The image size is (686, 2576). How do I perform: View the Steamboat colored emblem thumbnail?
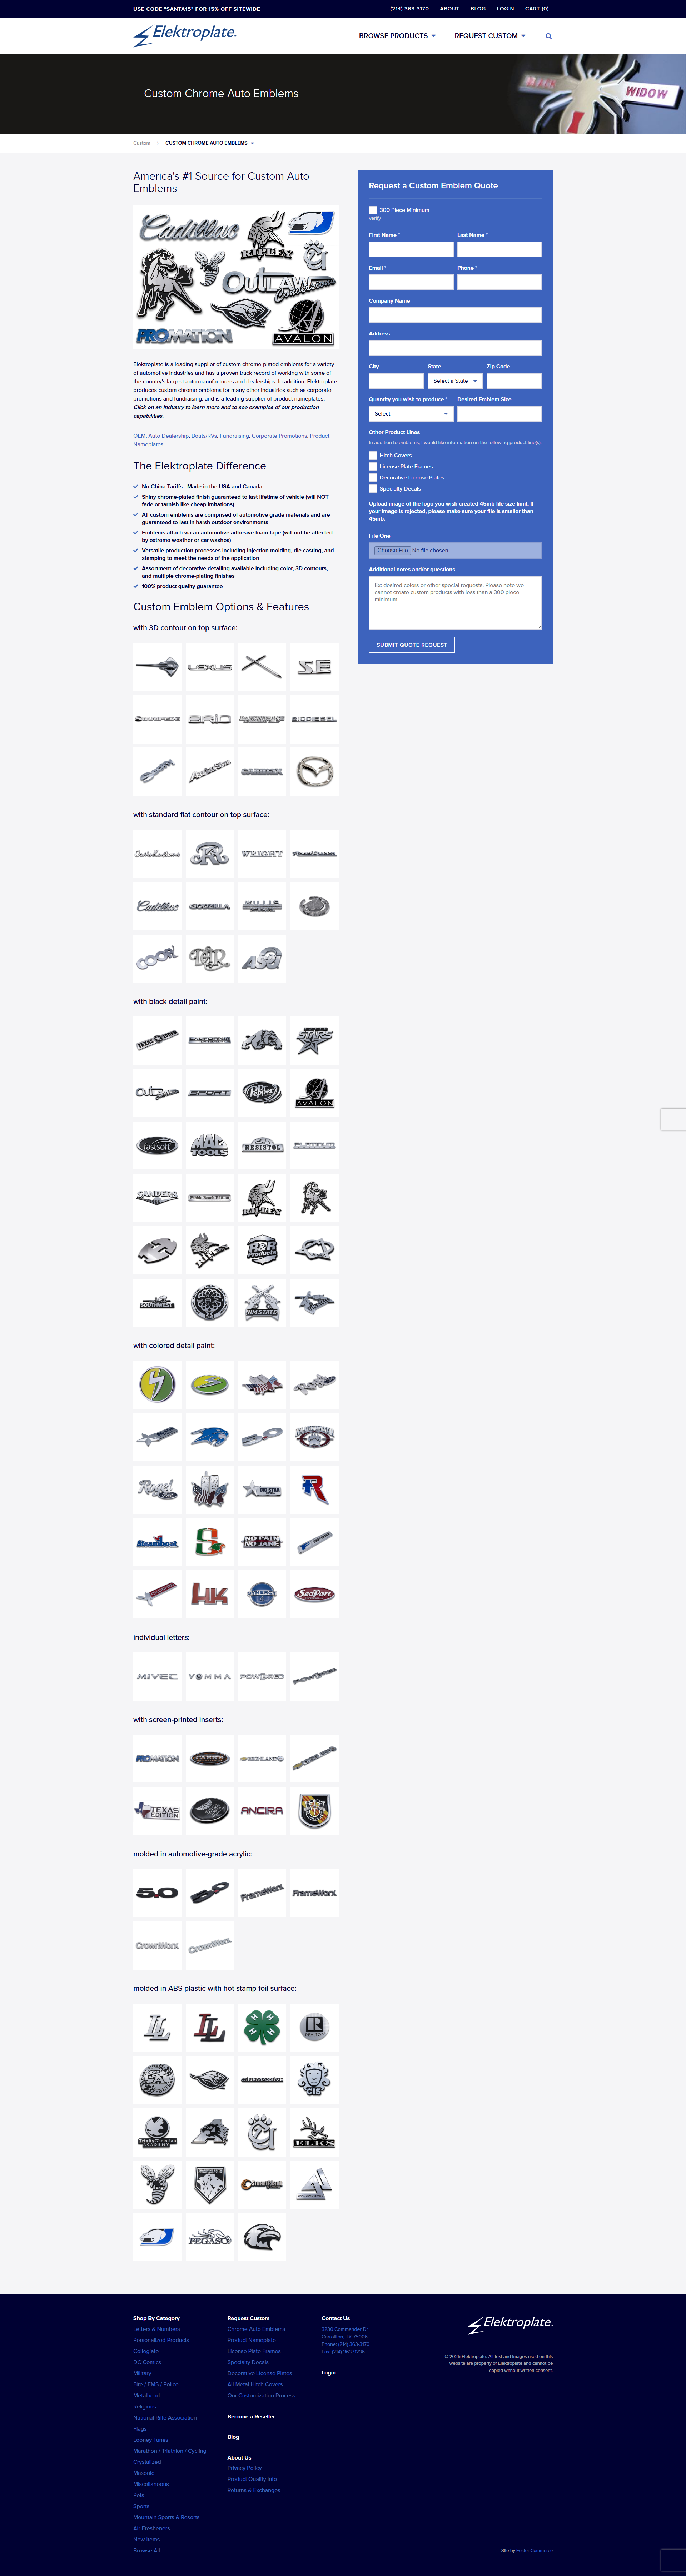click(x=157, y=1541)
